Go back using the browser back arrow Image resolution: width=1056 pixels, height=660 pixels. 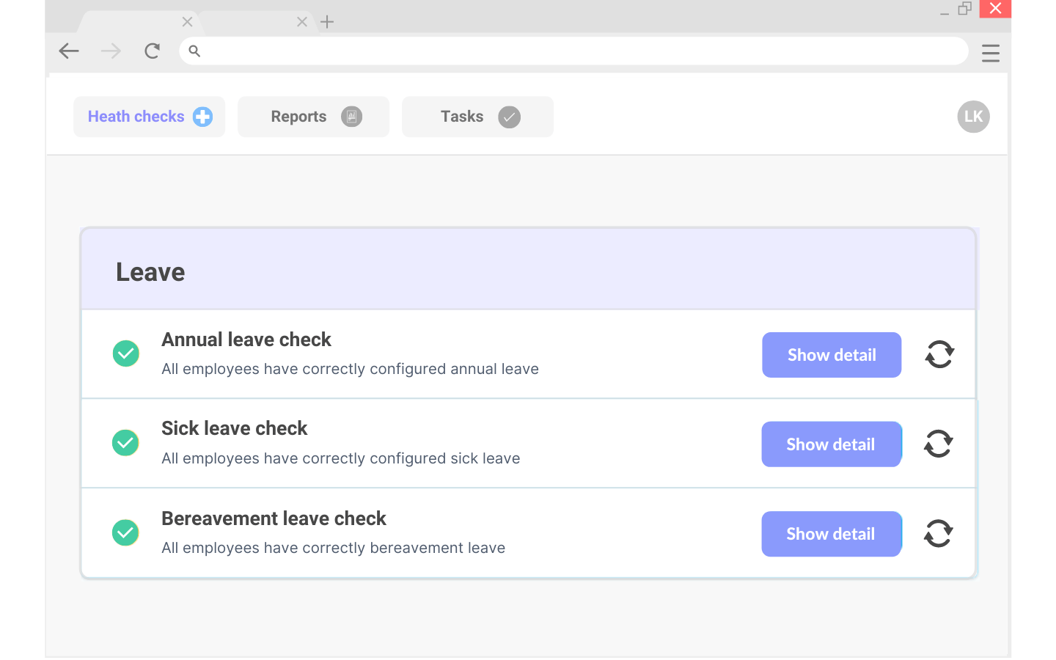(x=69, y=51)
